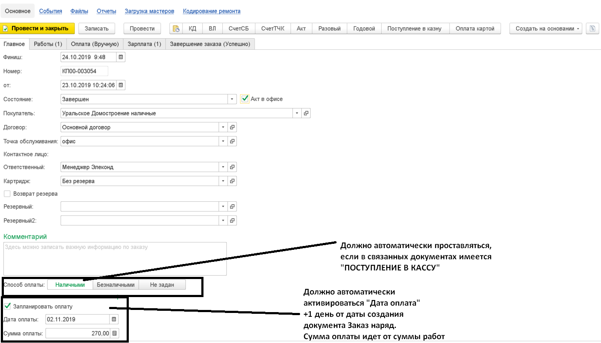This screenshot has width=601, height=343.
Task: Enable the Возврат резерва checkbox
Action: coord(7,194)
